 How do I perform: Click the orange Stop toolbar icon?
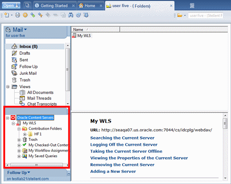25,15
